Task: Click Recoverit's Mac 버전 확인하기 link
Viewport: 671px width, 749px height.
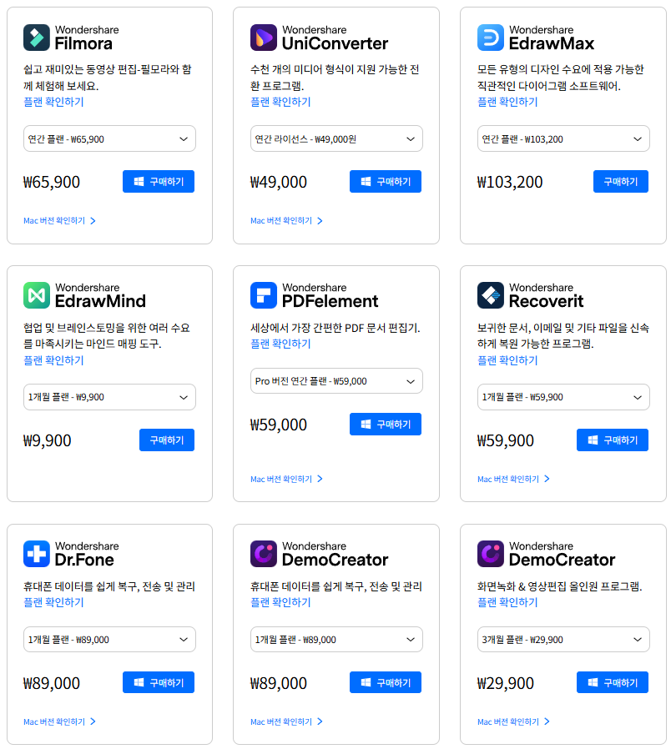Action: (514, 479)
